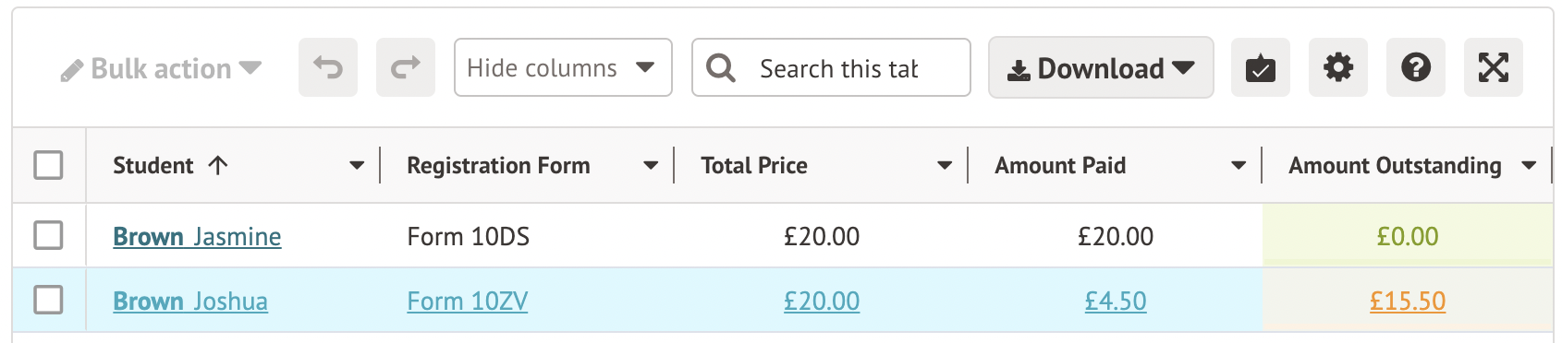Click the undo arrow icon
Viewport: 1562px width, 343px height.
(328, 67)
